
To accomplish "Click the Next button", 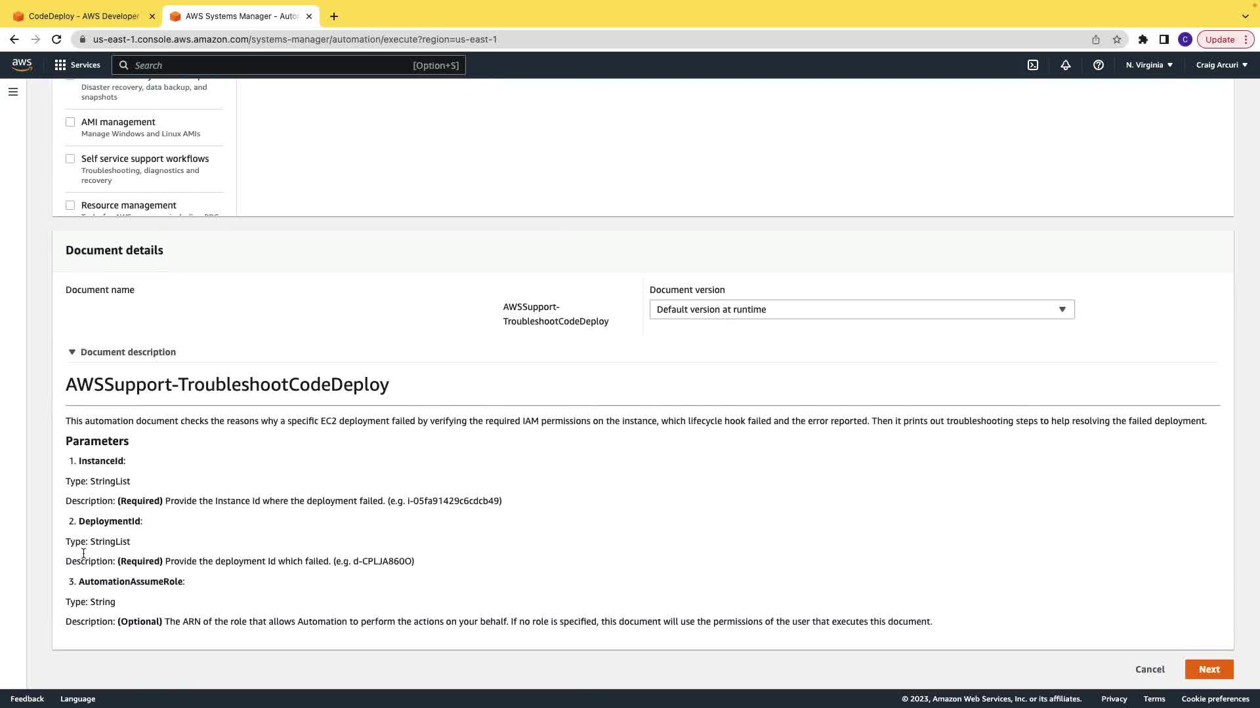I will tap(1209, 669).
